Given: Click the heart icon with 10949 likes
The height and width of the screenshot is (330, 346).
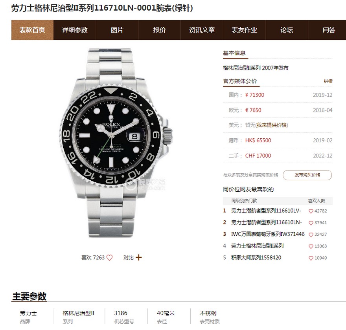Looking at the screenshot, I should (311, 258).
